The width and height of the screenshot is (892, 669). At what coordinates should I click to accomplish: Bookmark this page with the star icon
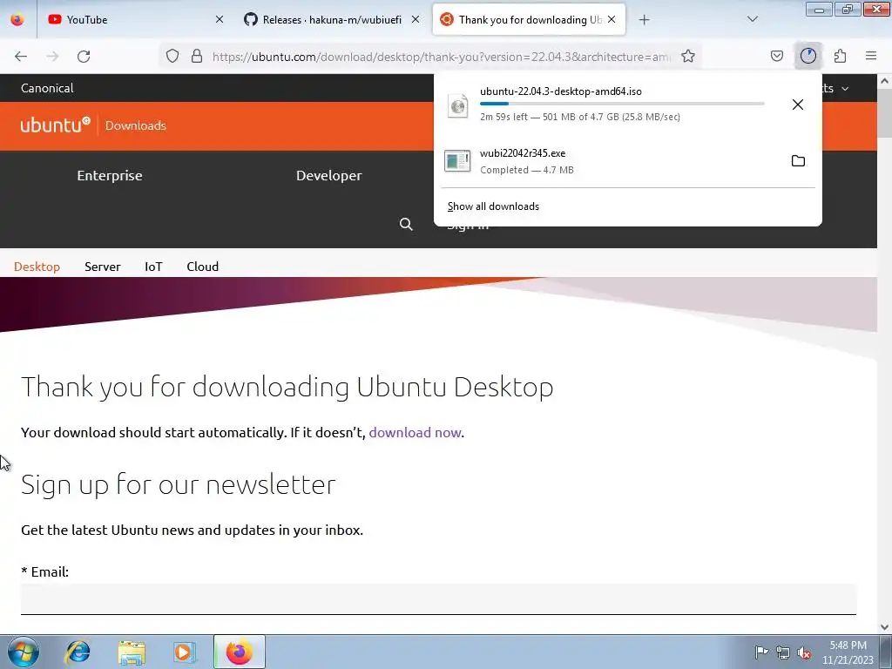pyautogui.click(x=688, y=57)
